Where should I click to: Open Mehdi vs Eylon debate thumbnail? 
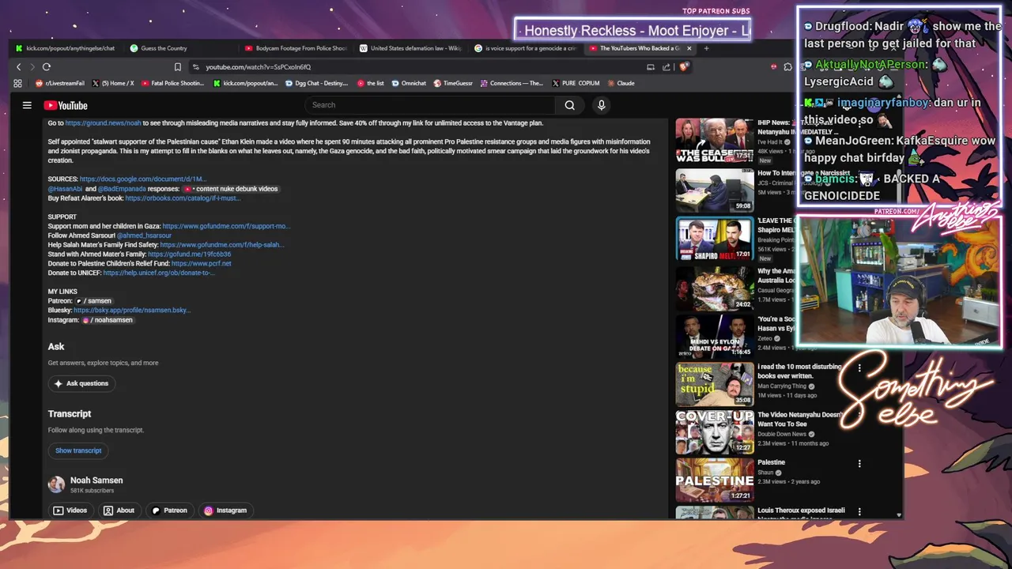715,337
